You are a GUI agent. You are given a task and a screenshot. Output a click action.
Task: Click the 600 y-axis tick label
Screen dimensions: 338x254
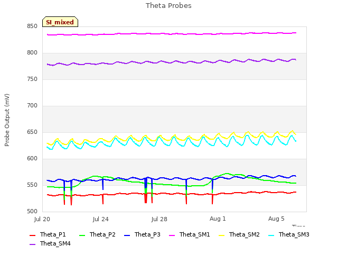[32, 159]
